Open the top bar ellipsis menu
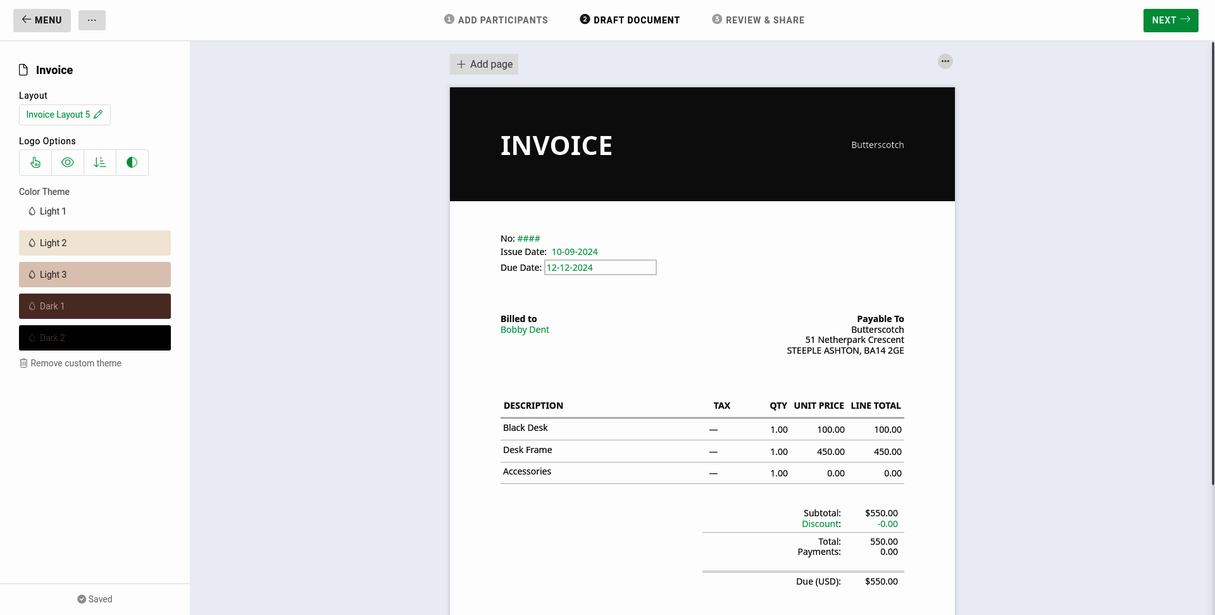1215x615 pixels. [92, 20]
